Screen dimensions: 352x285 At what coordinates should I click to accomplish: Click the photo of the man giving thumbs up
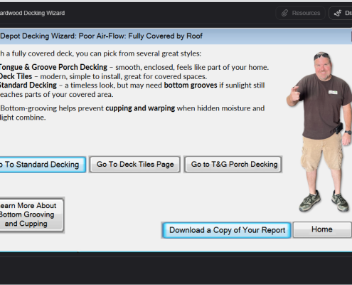point(320,132)
